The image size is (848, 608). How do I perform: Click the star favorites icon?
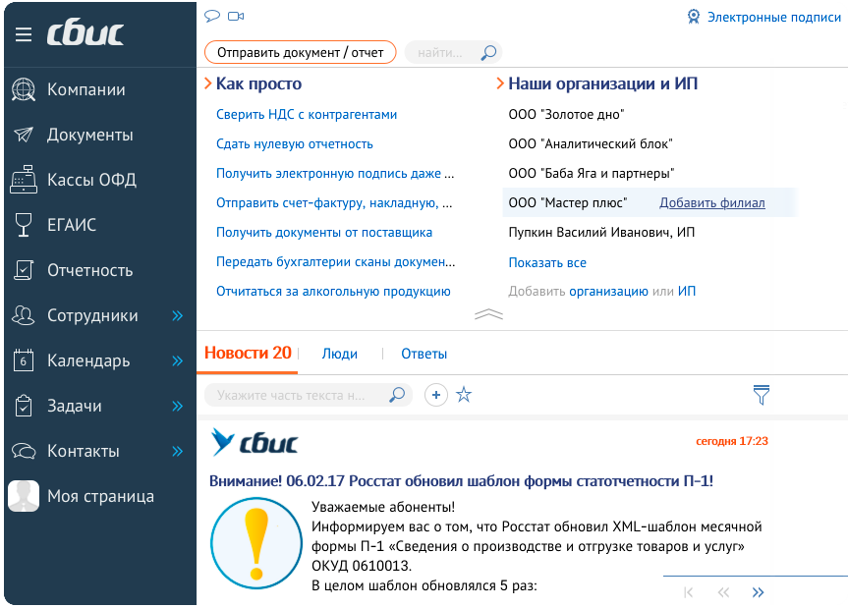tap(464, 395)
